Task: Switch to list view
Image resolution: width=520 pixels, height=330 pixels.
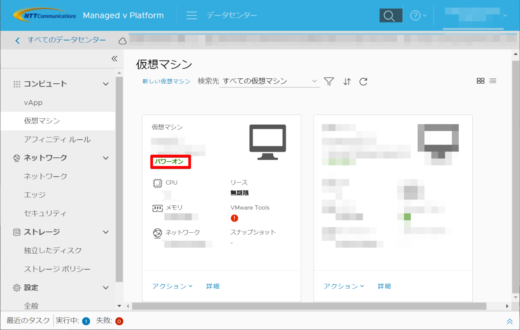Action: point(493,81)
